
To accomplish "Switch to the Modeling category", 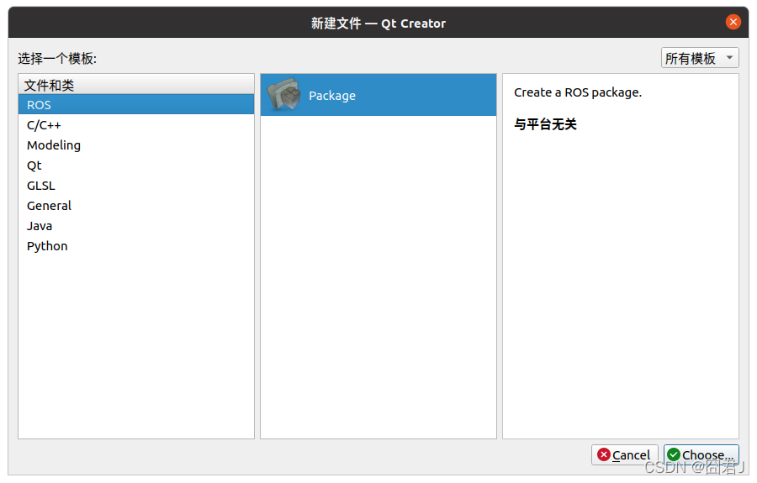I will point(54,145).
